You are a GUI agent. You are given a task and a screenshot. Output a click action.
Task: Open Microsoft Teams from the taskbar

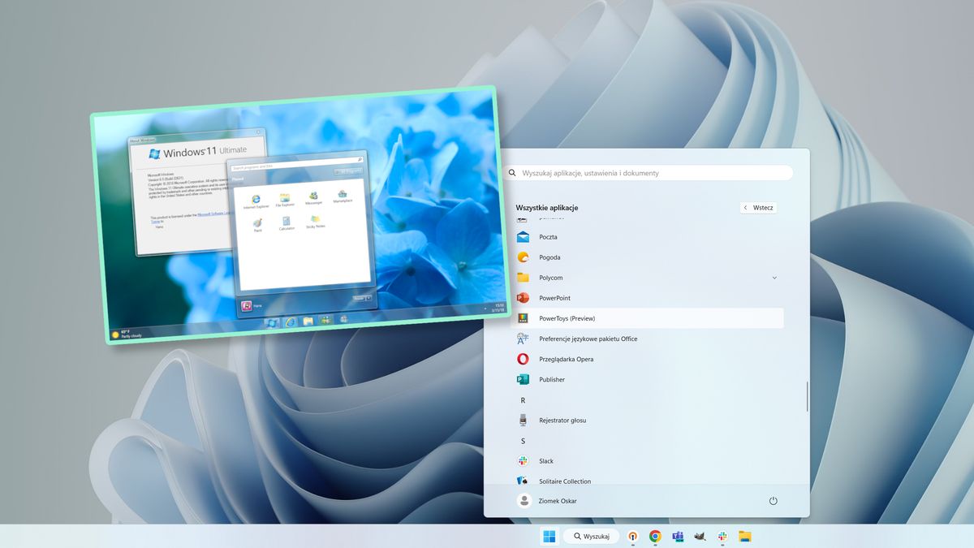tap(679, 536)
